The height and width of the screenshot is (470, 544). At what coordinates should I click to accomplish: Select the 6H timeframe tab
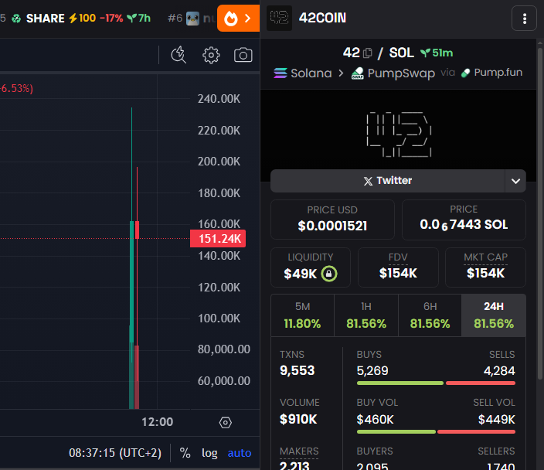pyautogui.click(x=430, y=315)
